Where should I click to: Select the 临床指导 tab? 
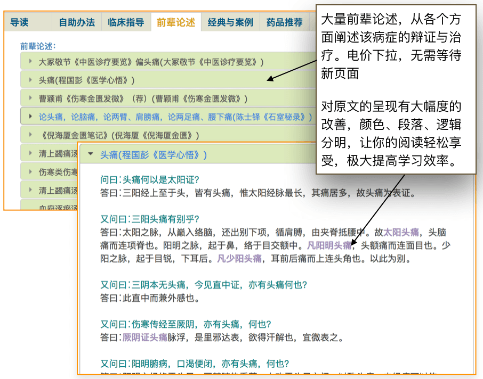click(126, 22)
